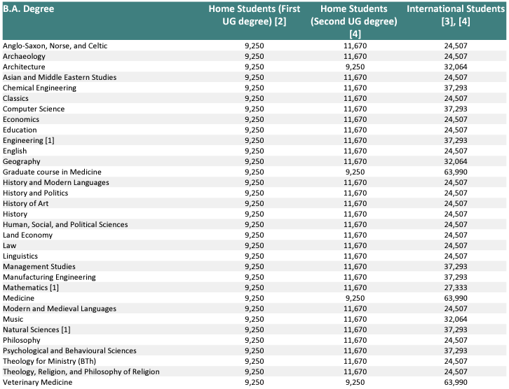Click Architecture's 32,064 international fee

click(456, 67)
